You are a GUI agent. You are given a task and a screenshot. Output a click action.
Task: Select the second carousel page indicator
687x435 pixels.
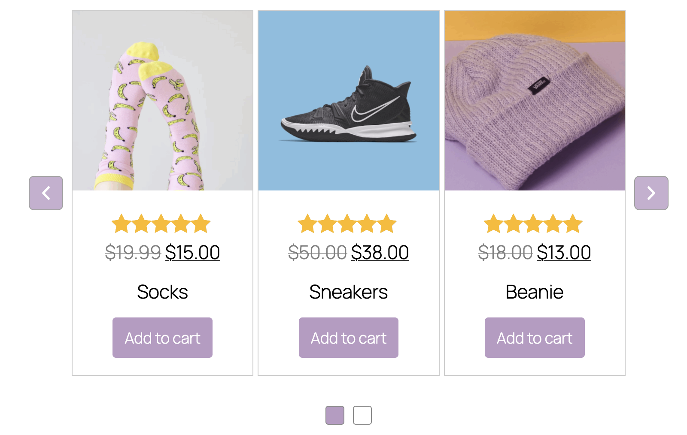pyautogui.click(x=362, y=415)
